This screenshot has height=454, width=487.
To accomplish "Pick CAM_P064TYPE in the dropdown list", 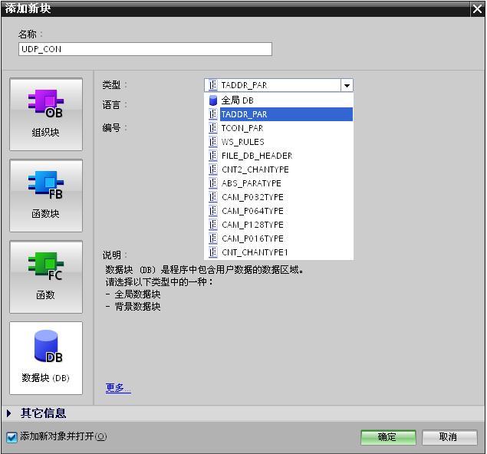I will coord(278,211).
